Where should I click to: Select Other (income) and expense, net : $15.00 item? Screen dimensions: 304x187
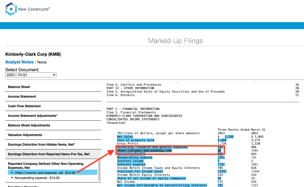pyautogui.click(x=52, y=172)
